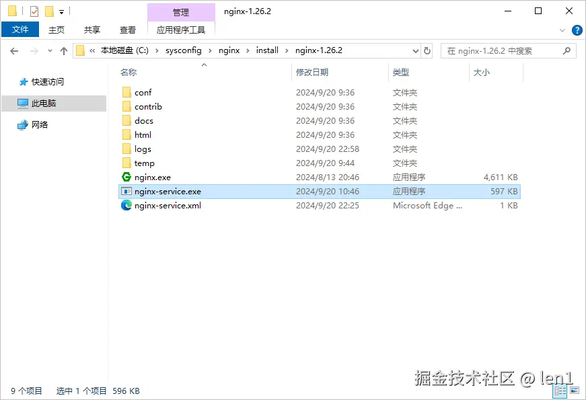Viewport: 586px width, 400px height.
Task: Open the customize quick access toolbar dropdown
Action: coord(62,12)
